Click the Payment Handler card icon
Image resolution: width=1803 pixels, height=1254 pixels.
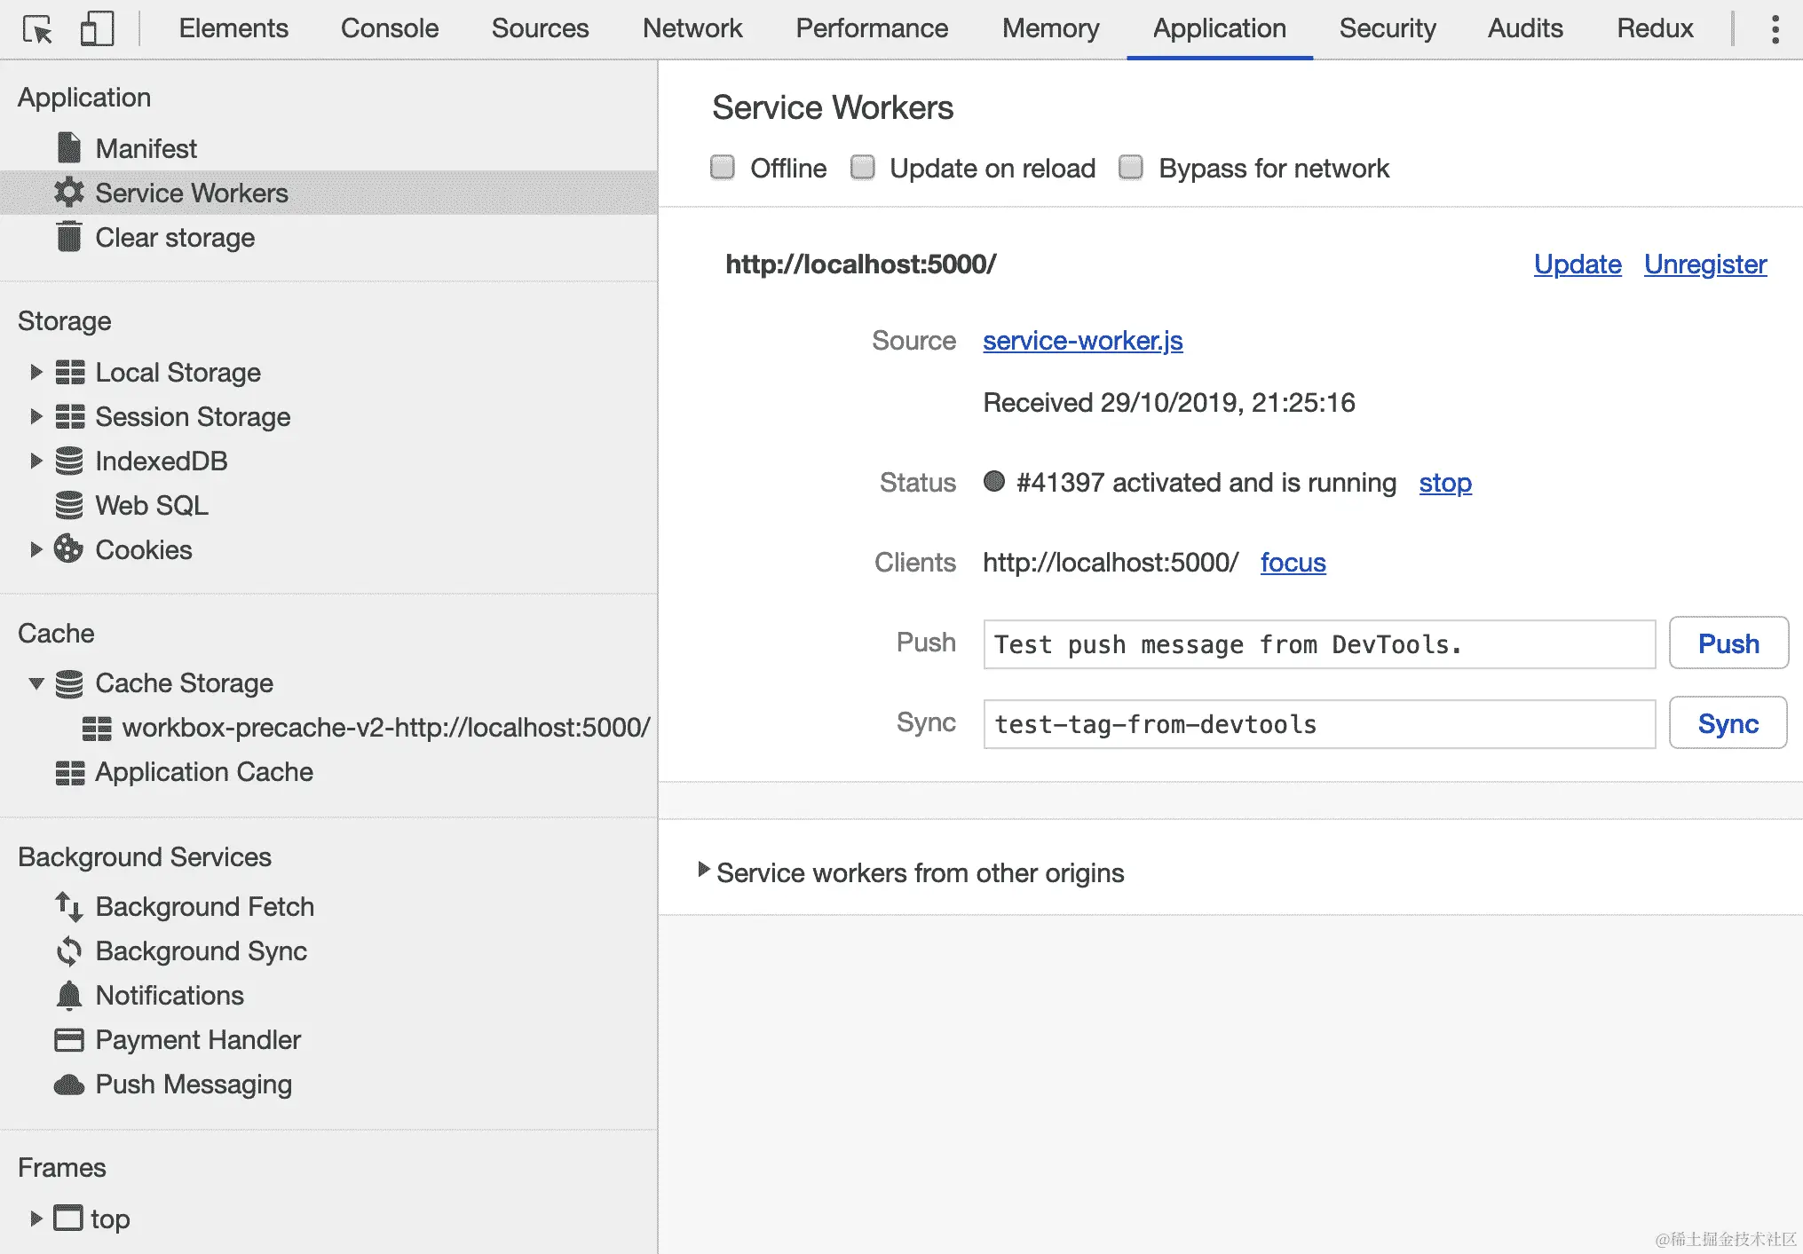coord(68,1040)
